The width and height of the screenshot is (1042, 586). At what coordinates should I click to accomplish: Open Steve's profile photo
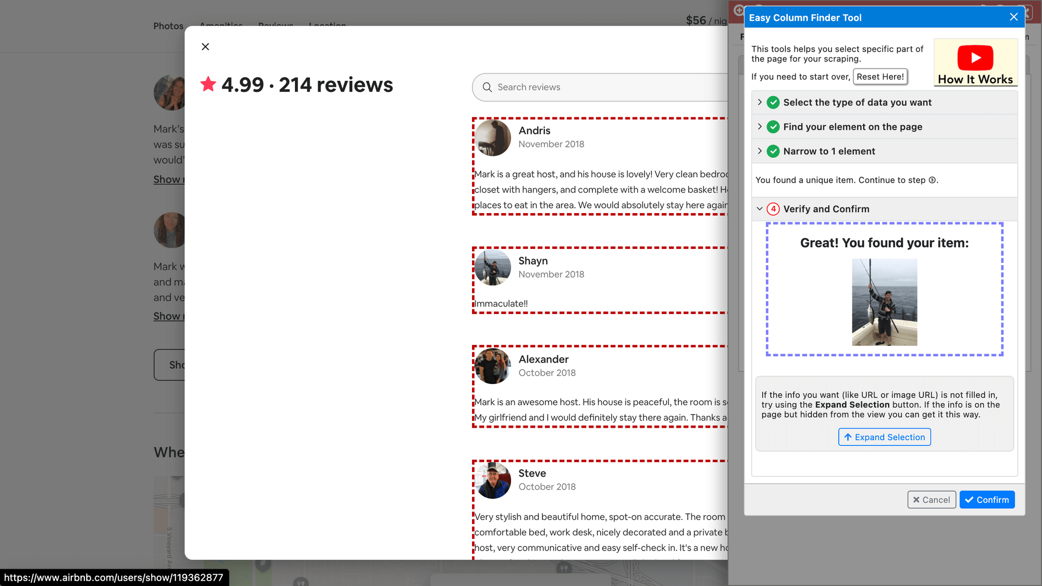point(493,480)
